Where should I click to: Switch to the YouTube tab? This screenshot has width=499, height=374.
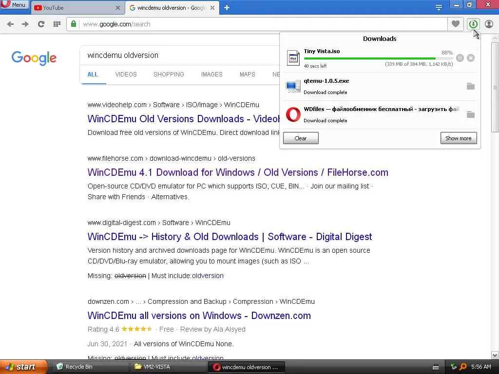point(77,8)
